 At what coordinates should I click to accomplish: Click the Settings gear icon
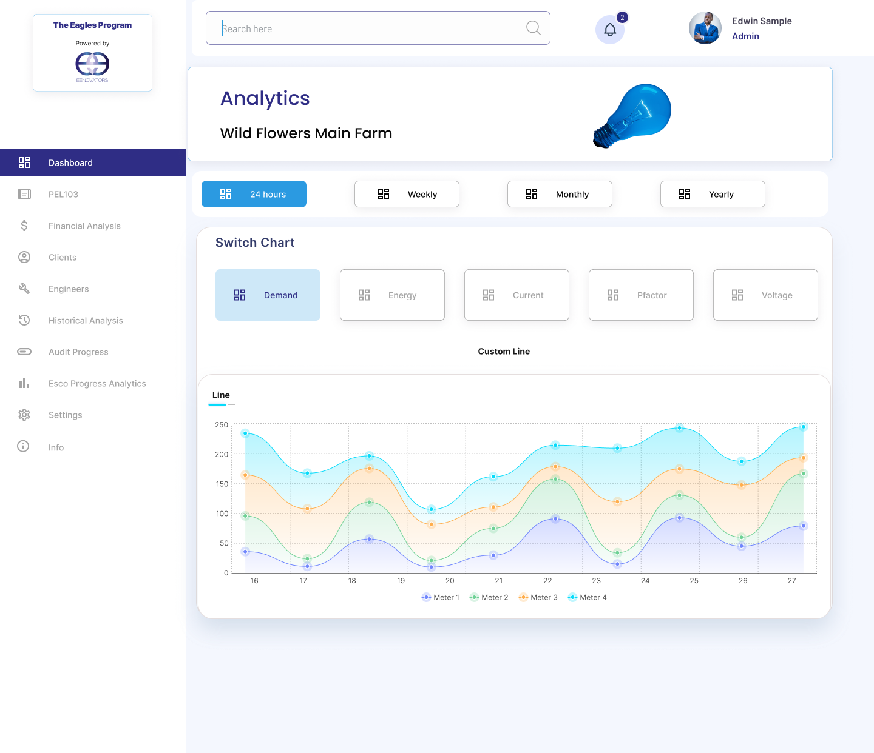[24, 415]
